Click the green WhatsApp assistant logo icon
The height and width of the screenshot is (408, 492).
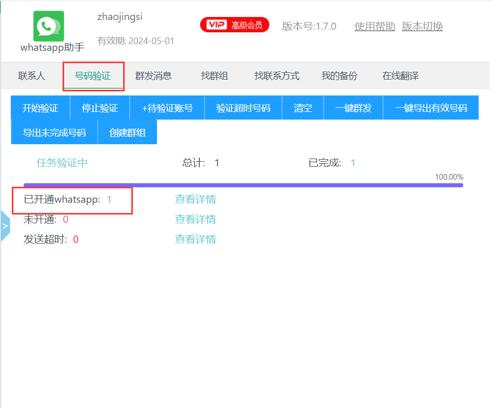click(49, 26)
